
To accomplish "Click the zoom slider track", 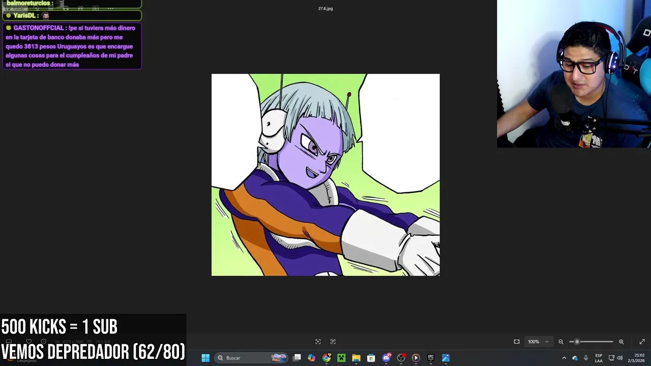I will coord(591,342).
